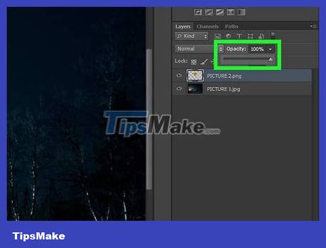Viewport: 326px width, 248px height.
Task: Add a Selective Color adjustment layer
Action: click(x=230, y=12)
